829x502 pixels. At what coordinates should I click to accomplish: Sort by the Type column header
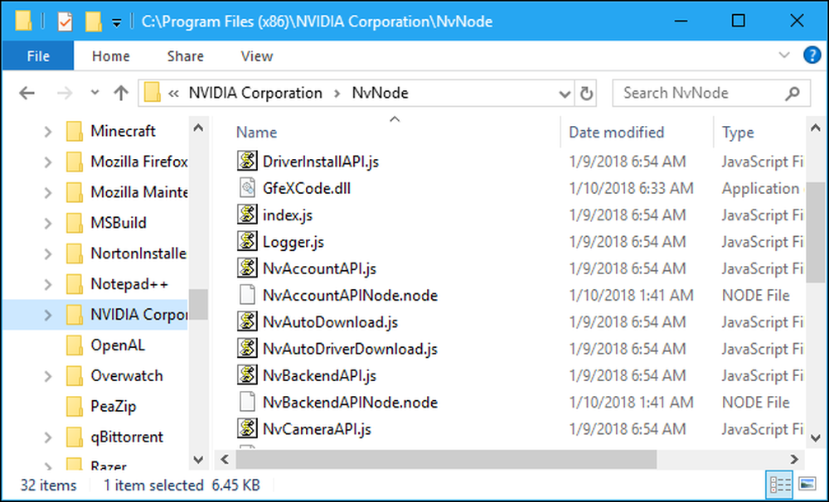738,132
